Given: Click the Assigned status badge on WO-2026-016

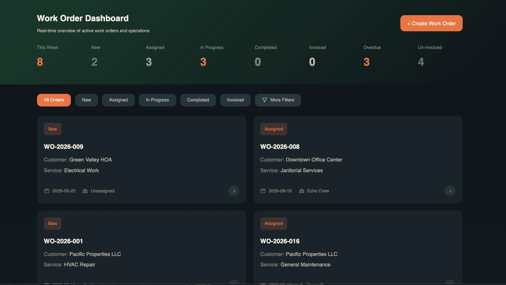Looking at the screenshot, I should click(x=274, y=223).
